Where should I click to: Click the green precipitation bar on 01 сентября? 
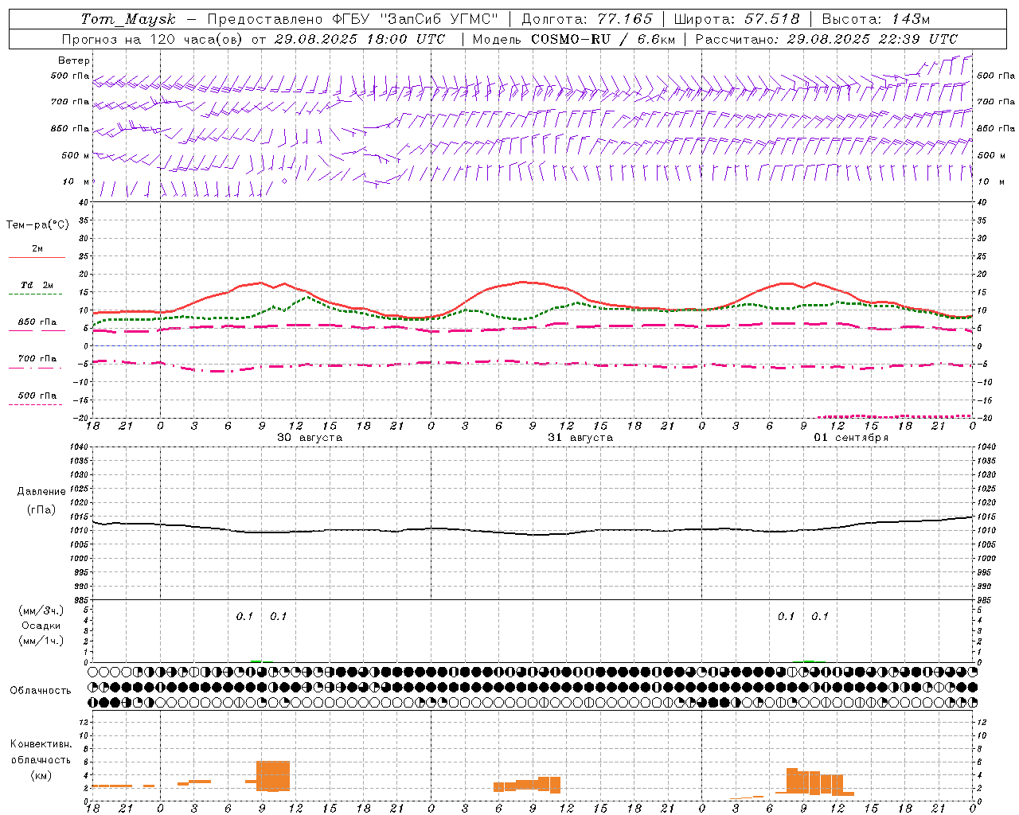[x=809, y=661]
